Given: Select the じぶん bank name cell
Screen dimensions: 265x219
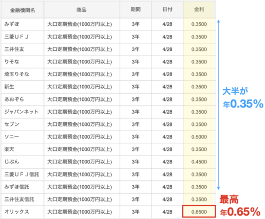Looking at the screenshot, I should 22,162.
